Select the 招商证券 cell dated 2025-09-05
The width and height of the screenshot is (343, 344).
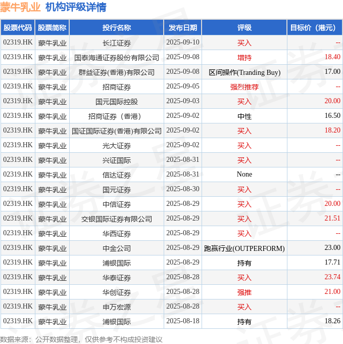coord(117,87)
